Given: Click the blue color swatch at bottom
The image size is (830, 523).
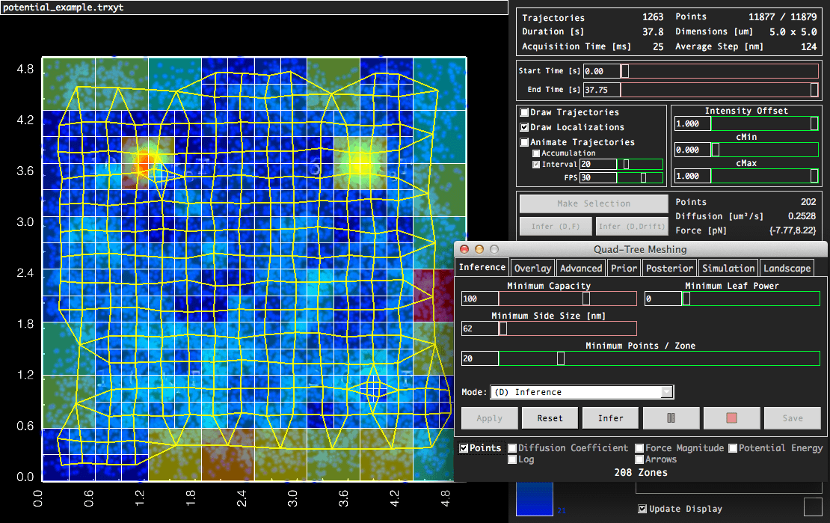Looking at the screenshot, I should pyautogui.click(x=535, y=498).
